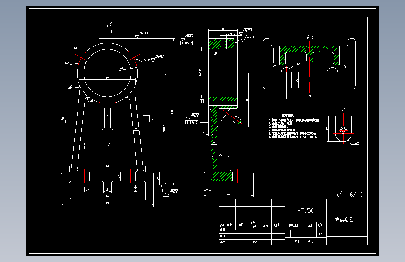Click the HT150 material label in title block
The height and width of the screenshot is (262, 405).
(x=306, y=211)
